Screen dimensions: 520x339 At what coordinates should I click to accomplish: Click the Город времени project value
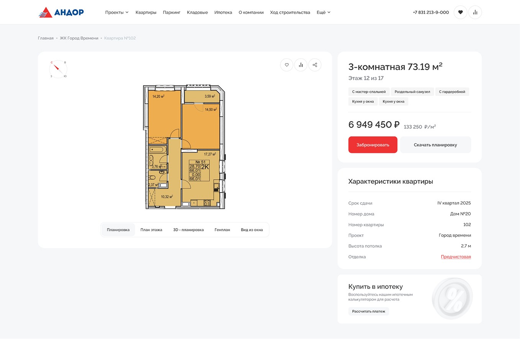click(455, 235)
